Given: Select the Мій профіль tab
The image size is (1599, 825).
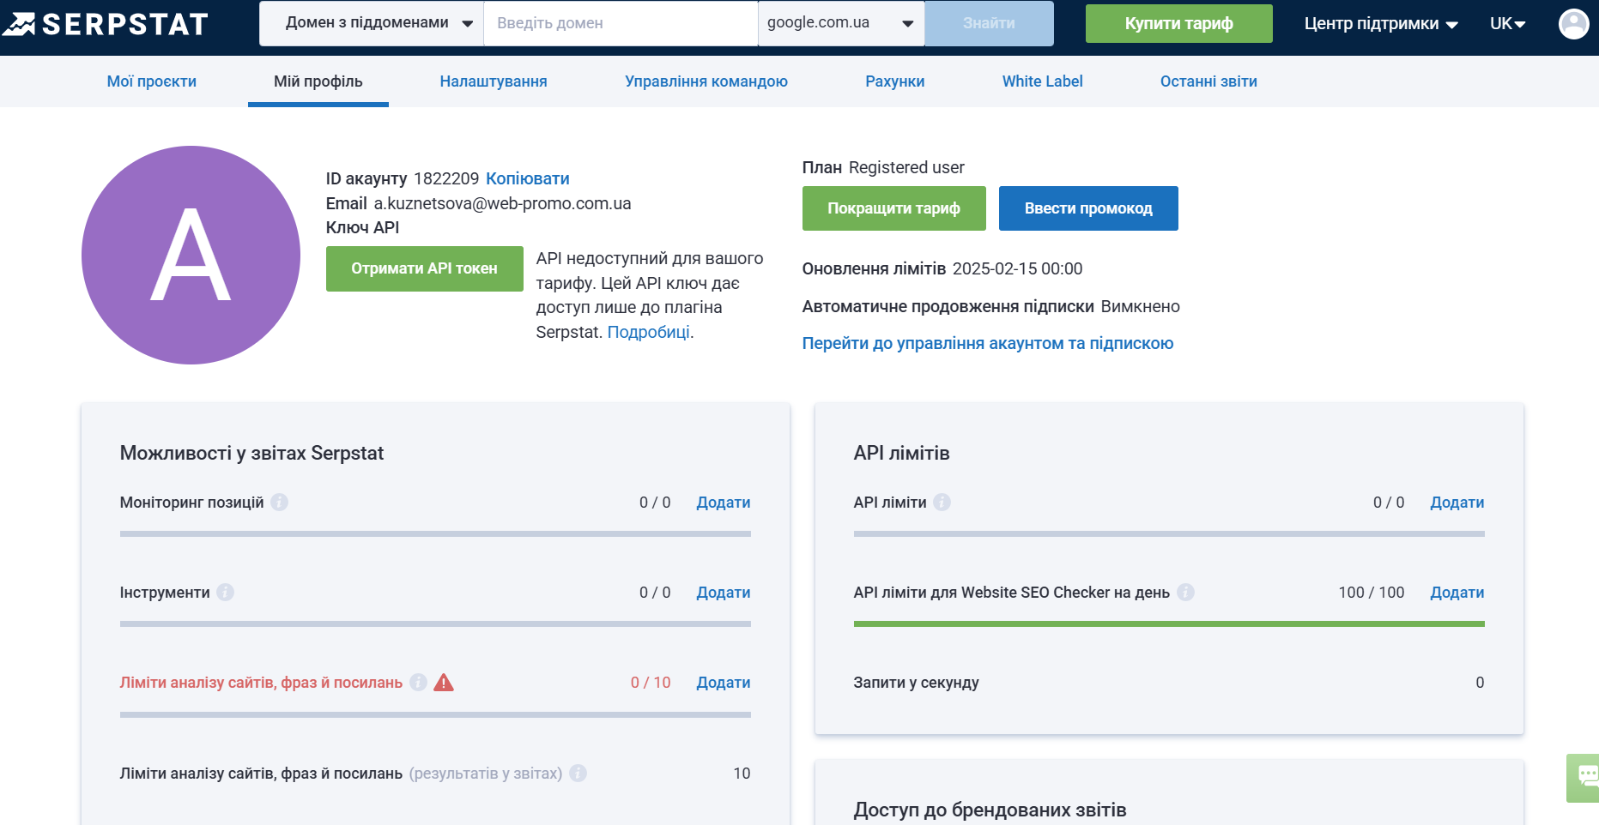Looking at the screenshot, I should coord(318,81).
